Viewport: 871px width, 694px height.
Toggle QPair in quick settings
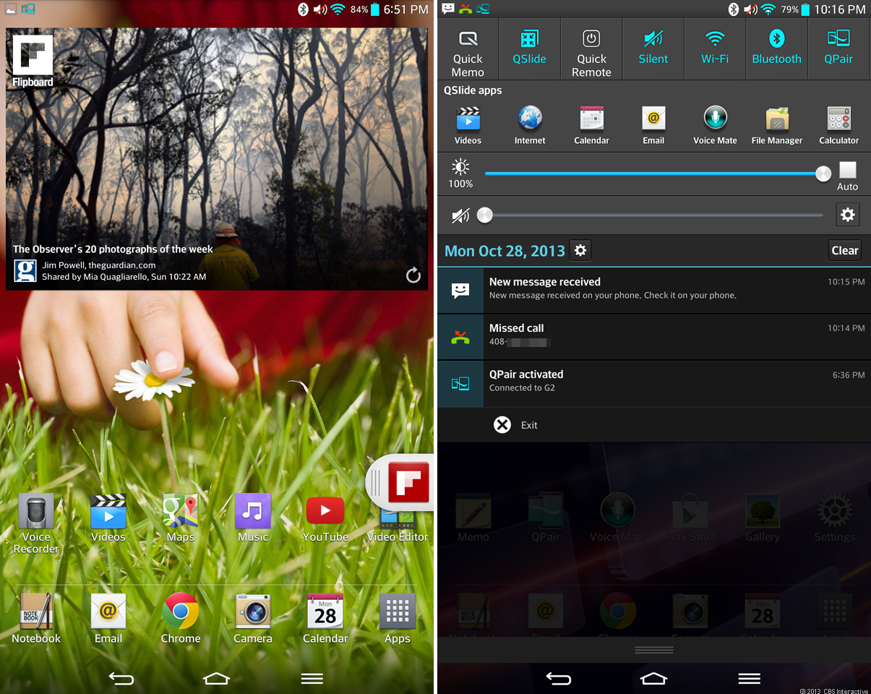coord(839,50)
